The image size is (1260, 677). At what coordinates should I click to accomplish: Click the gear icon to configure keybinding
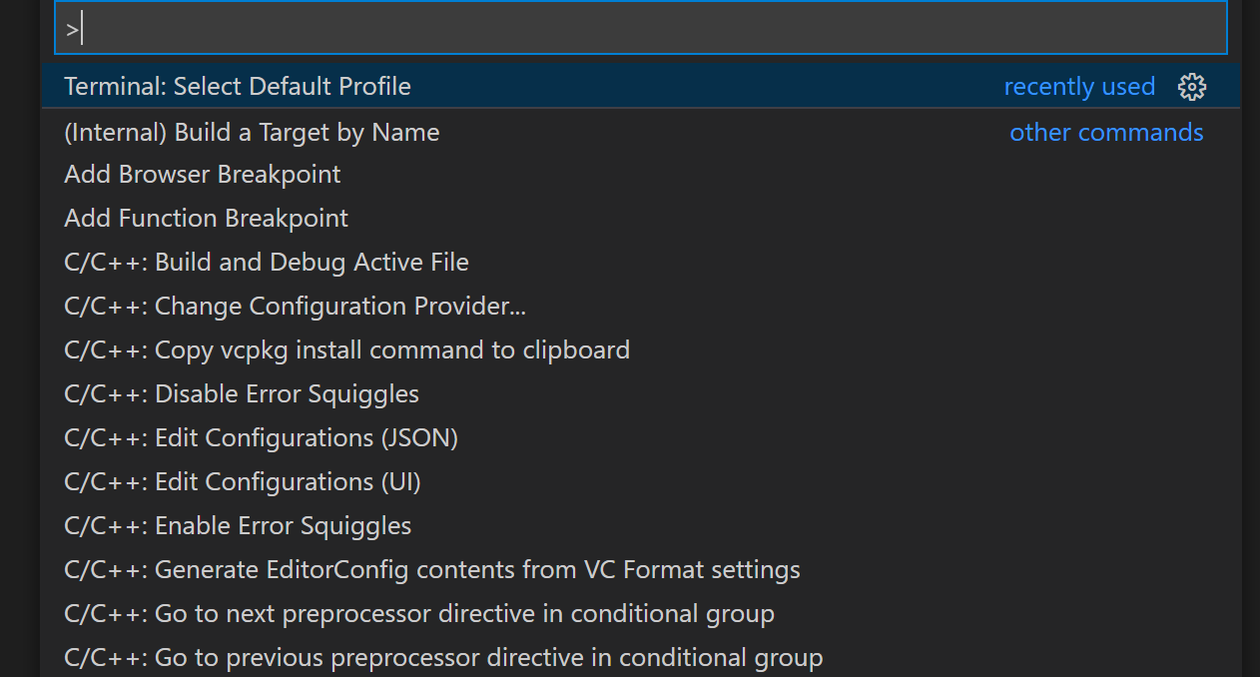(1192, 87)
